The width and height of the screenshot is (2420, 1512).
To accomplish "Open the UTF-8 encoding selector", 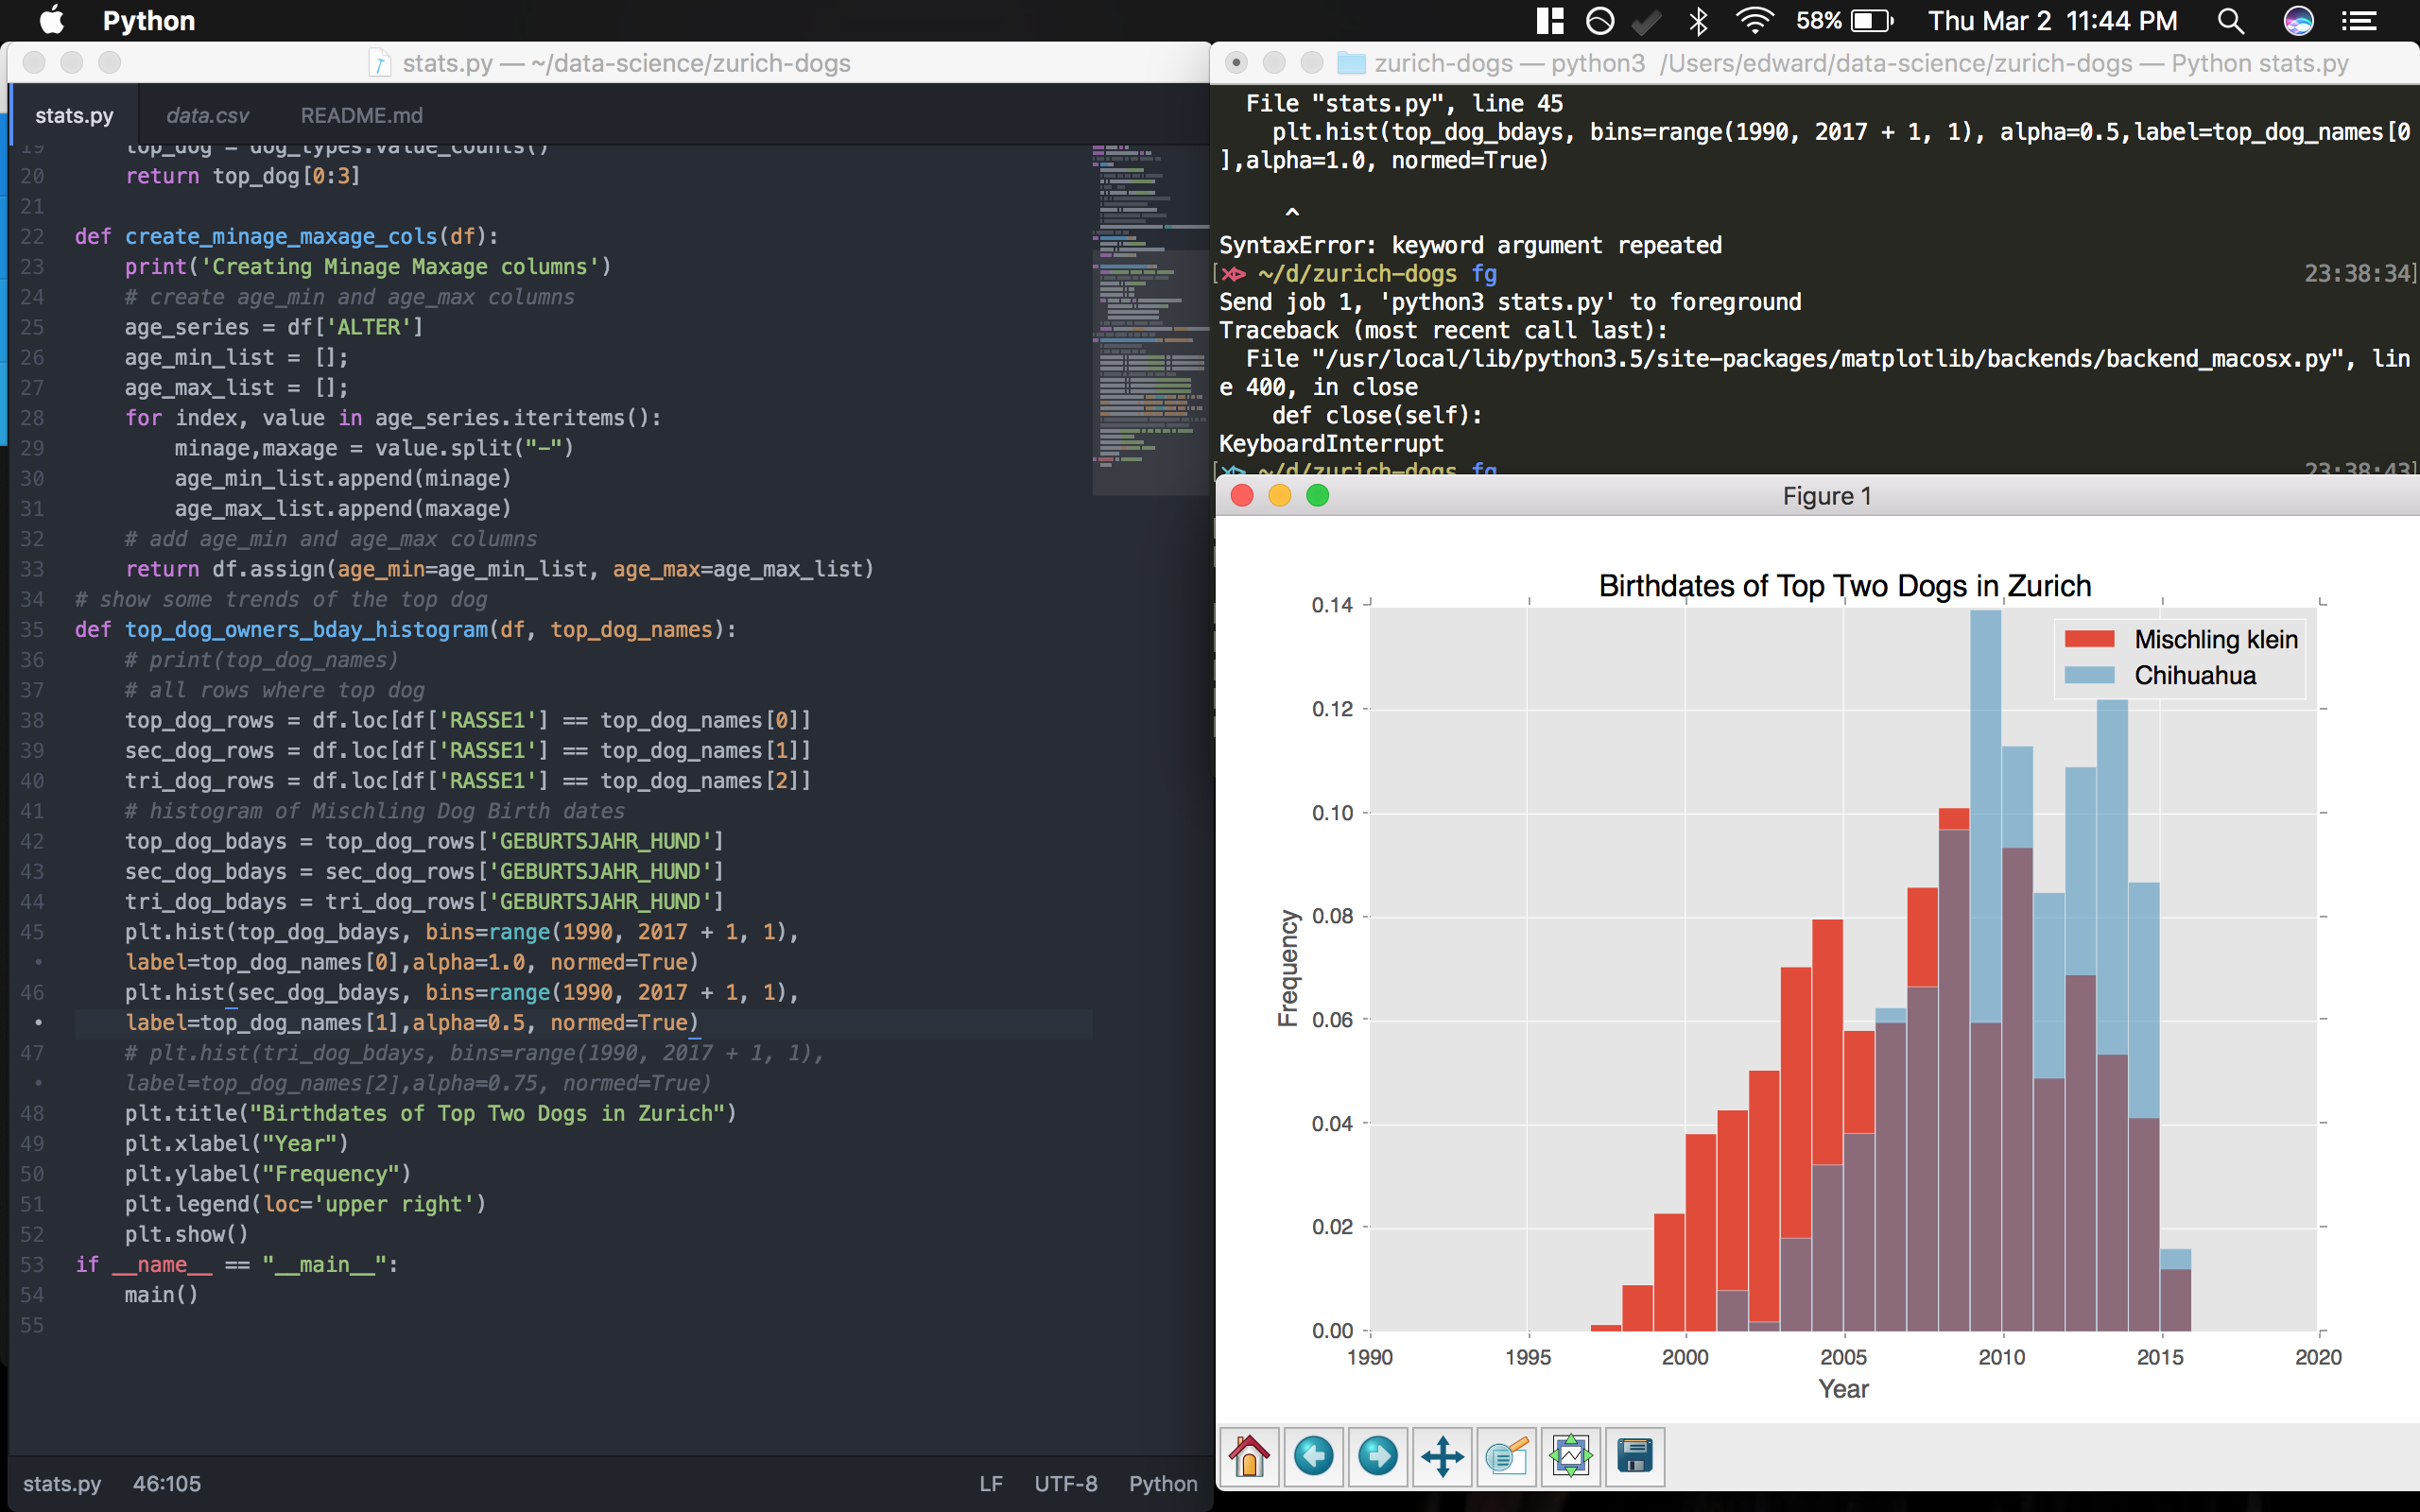I will point(1065,1483).
